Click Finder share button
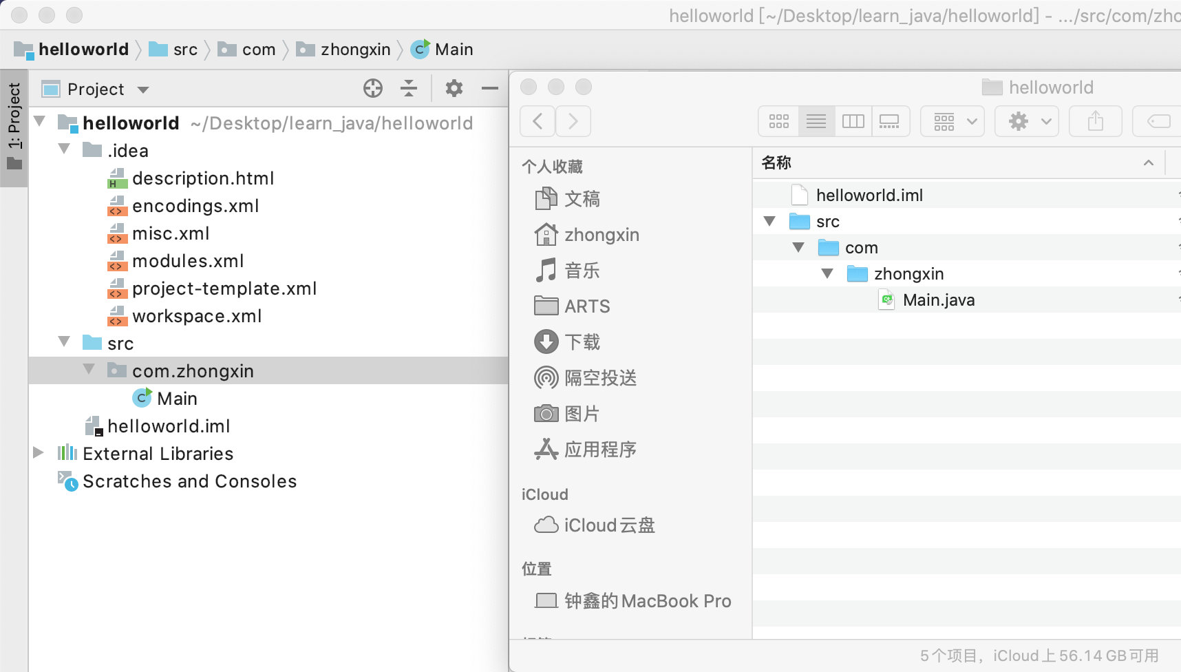1181x672 pixels. tap(1096, 122)
